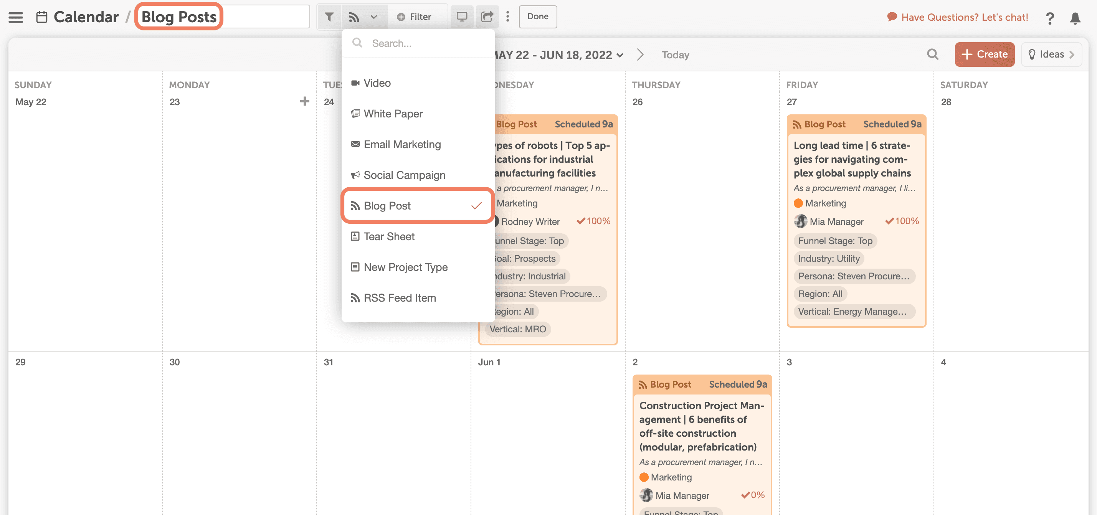
Task: Expand the Ideas panel
Action: click(x=1051, y=54)
